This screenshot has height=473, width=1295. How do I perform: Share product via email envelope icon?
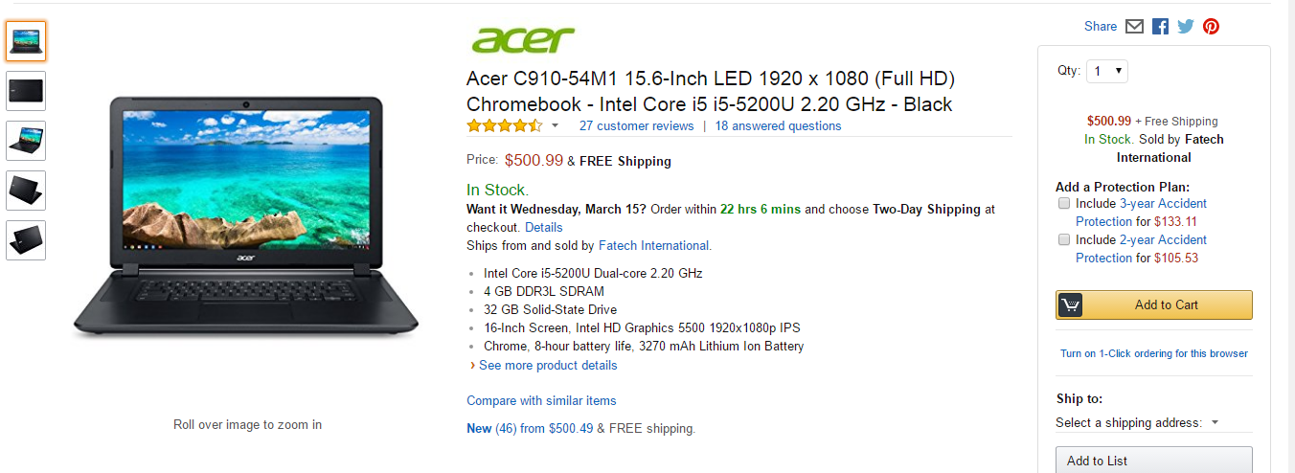tap(1135, 27)
